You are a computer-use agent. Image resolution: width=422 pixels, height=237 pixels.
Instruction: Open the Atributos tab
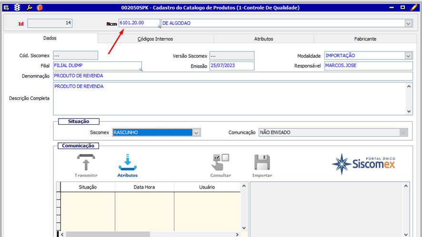tap(264, 39)
